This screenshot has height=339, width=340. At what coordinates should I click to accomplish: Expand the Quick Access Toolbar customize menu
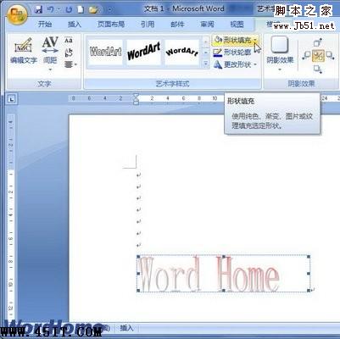pyautogui.click(x=109, y=10)
